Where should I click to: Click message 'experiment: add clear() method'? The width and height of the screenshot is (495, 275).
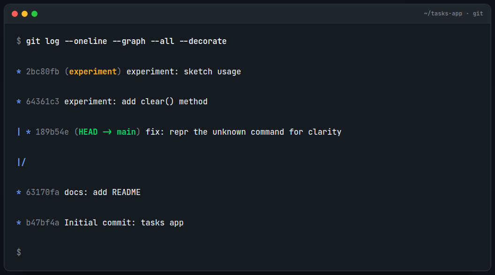pyautogui.click(x=136, y=102)
